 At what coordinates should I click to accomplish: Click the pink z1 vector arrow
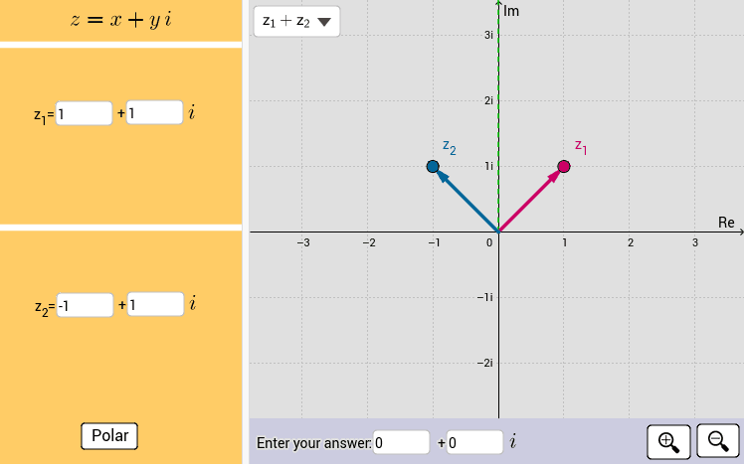[530, 200]
